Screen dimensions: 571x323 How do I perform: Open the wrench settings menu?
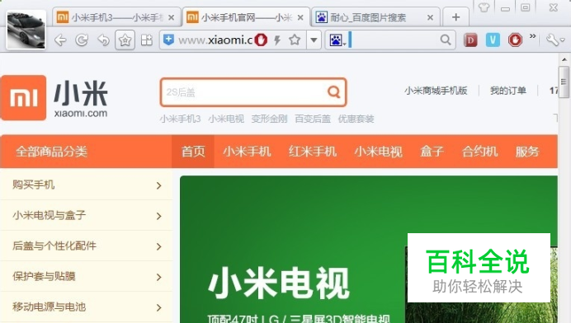(554, 40)
